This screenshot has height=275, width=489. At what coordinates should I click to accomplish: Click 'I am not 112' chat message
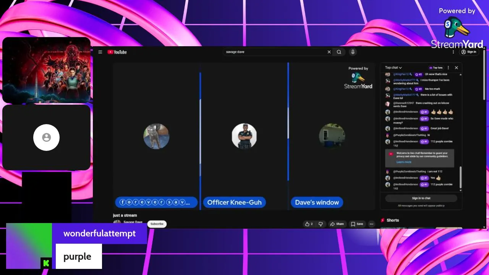tap(435, 171)
